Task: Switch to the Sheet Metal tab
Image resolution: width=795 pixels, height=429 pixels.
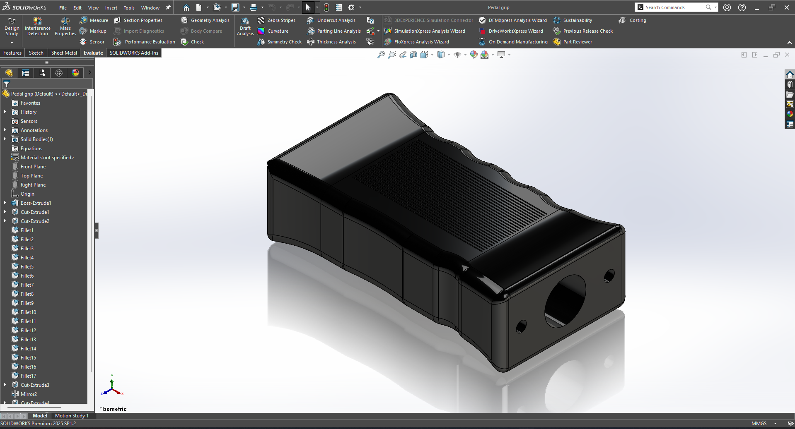Action: (64, 53)
